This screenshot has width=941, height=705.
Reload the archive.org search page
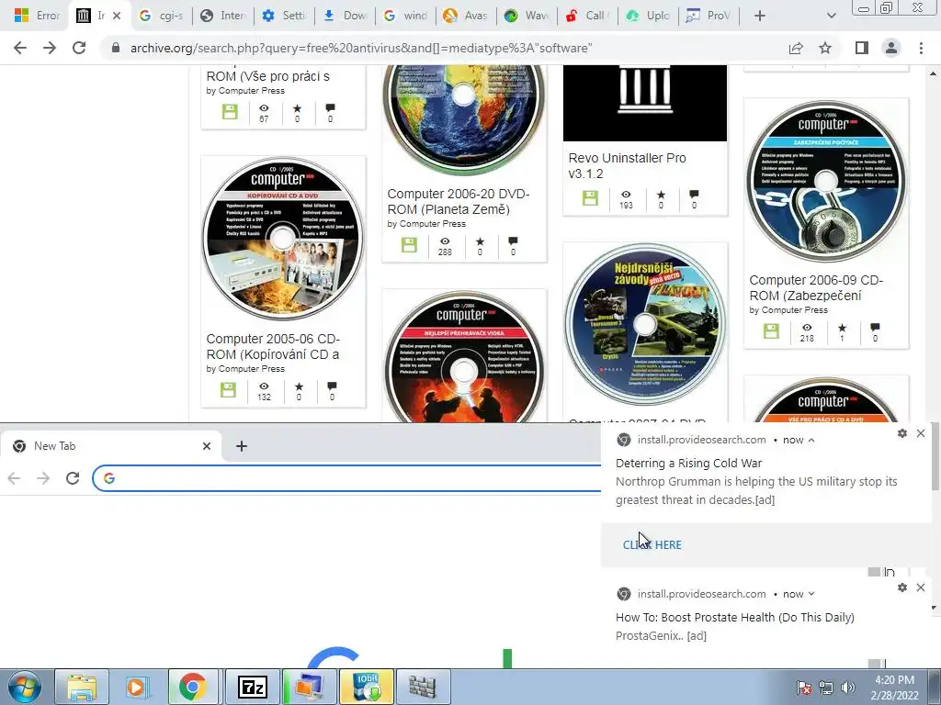[x=79, y=48]
